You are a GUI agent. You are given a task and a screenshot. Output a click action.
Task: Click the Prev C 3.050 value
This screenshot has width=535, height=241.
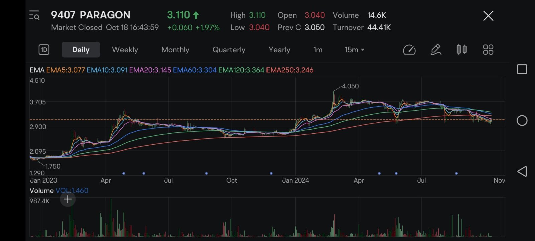301,28
